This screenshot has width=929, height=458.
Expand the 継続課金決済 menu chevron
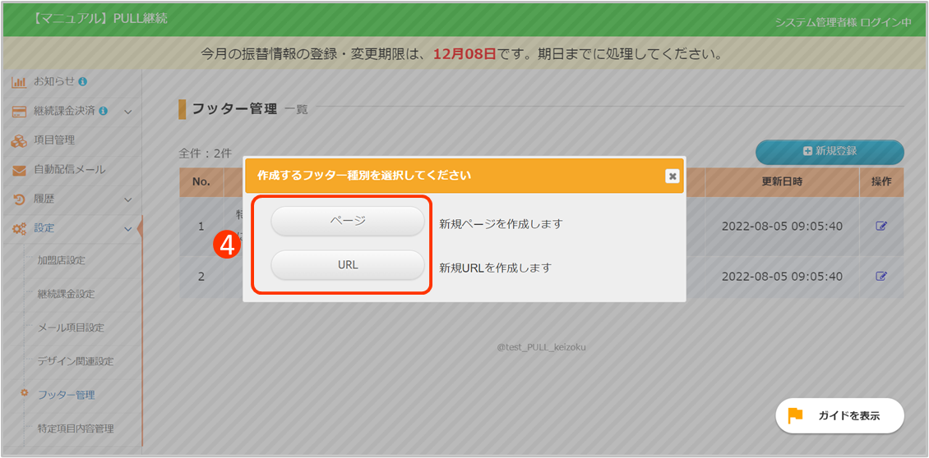[x=127, y=112]
